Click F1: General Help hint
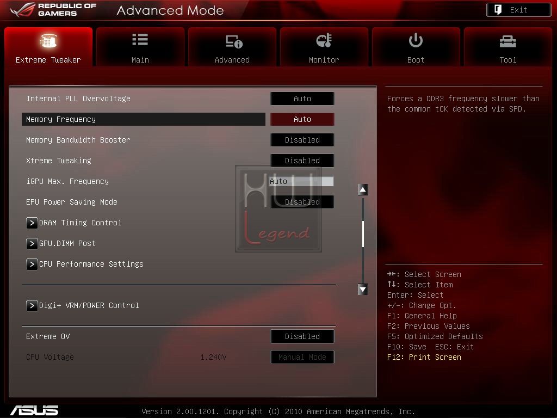This screenshot has width=557, height=418. [x=422, y=316]
